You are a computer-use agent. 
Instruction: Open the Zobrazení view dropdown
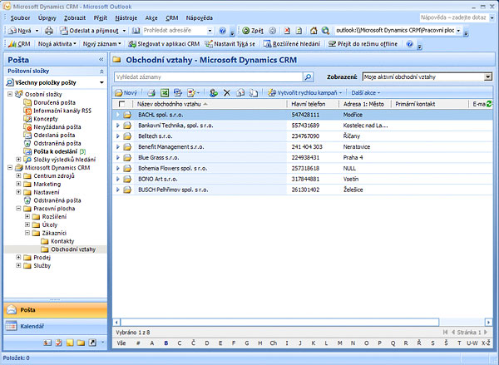click(488, 76)
